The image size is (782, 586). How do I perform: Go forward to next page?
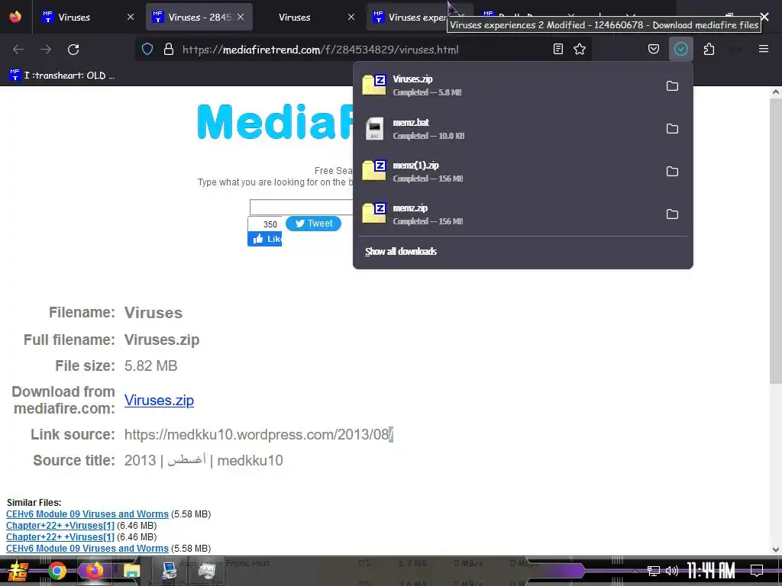click(46, 50)
